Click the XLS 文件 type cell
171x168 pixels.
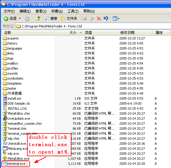tap(90, 103)
